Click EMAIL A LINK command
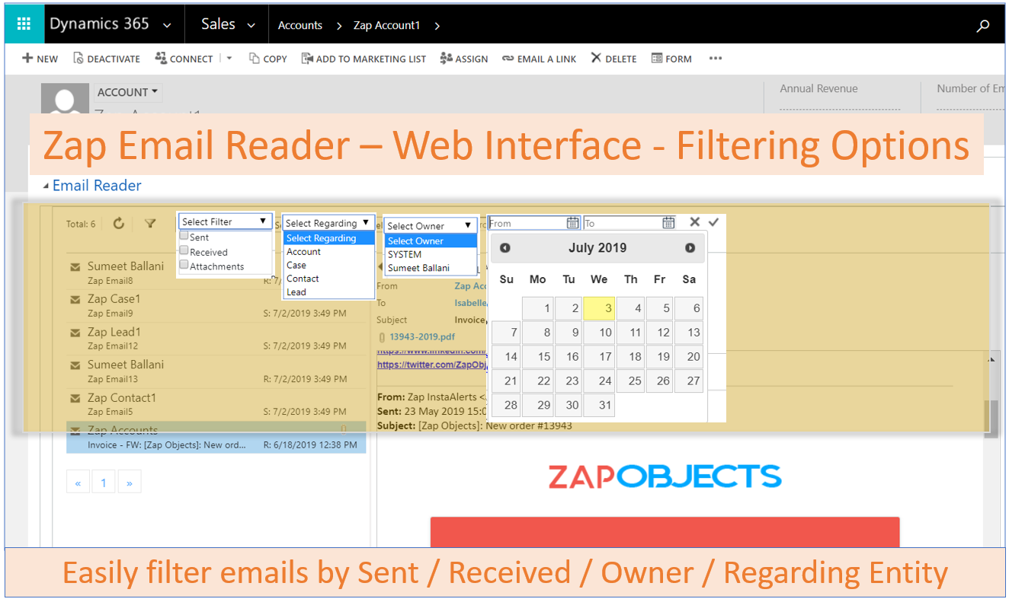 539,59
